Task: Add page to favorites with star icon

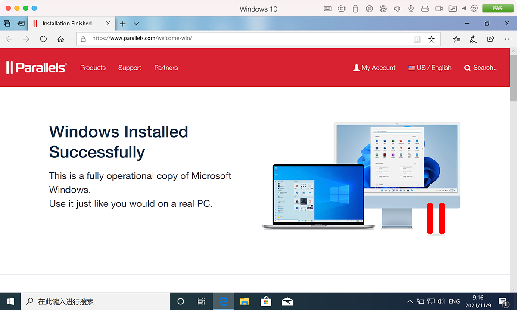Action: tap(431, 39)
